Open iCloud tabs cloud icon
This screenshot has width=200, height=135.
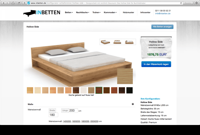coord(13,3)
